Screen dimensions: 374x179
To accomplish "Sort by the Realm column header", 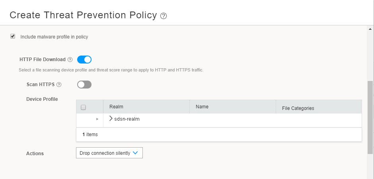I will (116, 107).
